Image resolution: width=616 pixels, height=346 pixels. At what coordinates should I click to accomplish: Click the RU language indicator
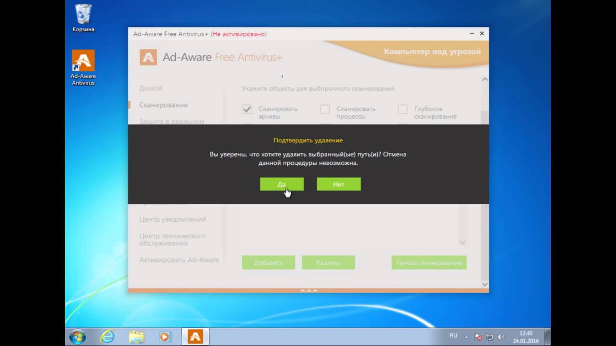453,335
